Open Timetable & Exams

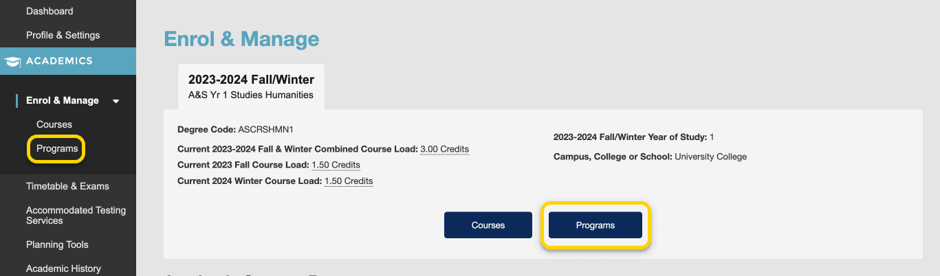[67, 186]
